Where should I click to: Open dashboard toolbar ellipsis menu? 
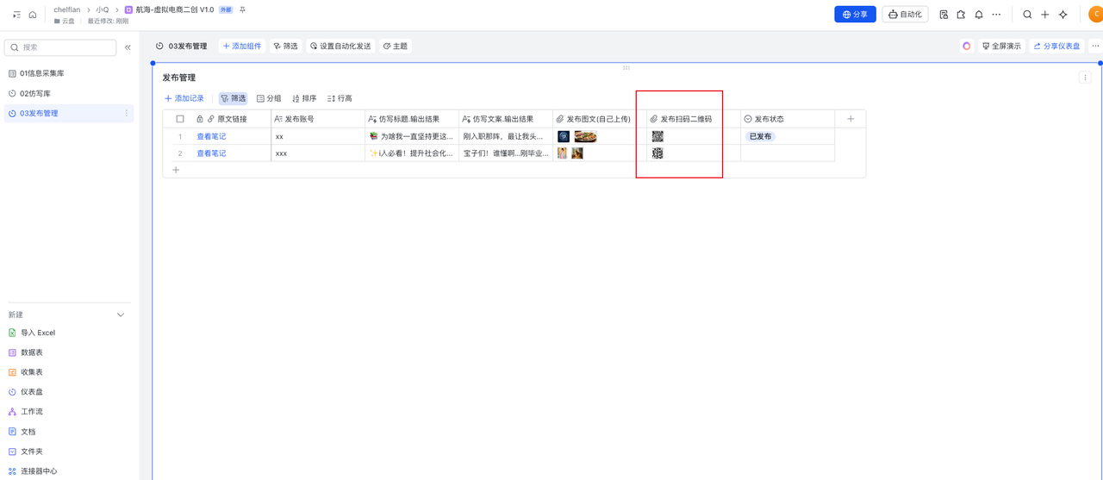[1095, 47]
